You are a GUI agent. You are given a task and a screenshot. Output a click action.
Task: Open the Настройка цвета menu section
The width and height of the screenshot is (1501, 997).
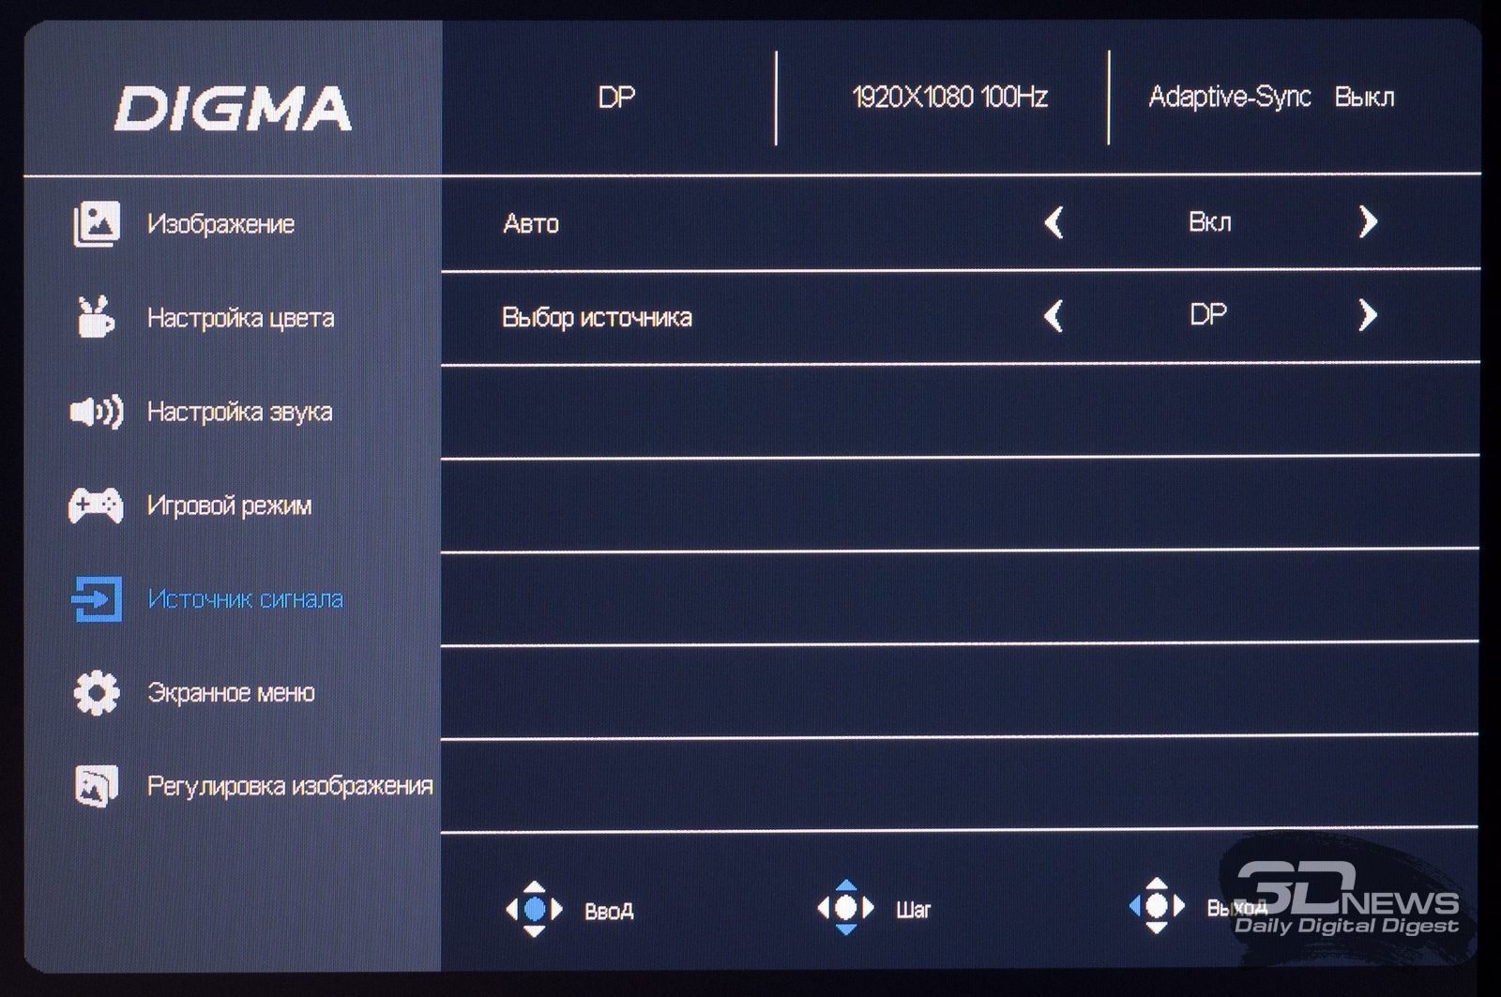click(x=240, y=318)
